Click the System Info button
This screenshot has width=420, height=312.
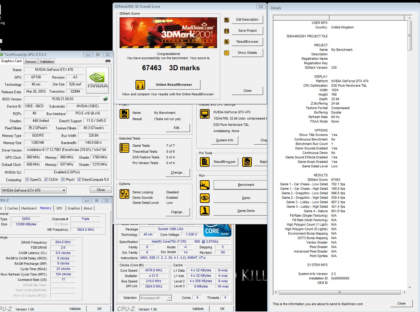point(225,140)
